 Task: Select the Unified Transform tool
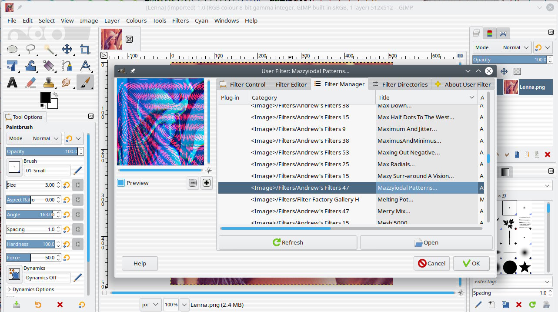pyautogui.click(x=12, y=66)
